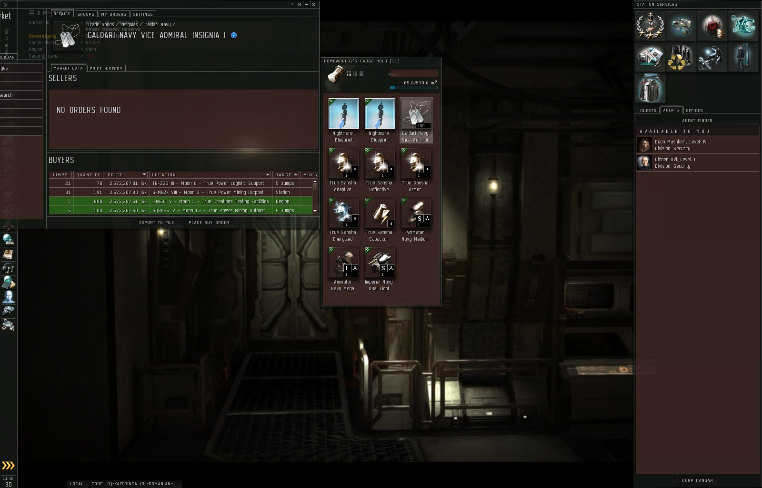
Task: Open the blue character head sidebar icon
Action: pyautogui.click(x=8, y=297)
